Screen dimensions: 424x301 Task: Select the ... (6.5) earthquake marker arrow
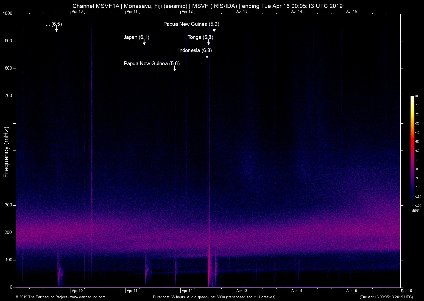(57, 30)
